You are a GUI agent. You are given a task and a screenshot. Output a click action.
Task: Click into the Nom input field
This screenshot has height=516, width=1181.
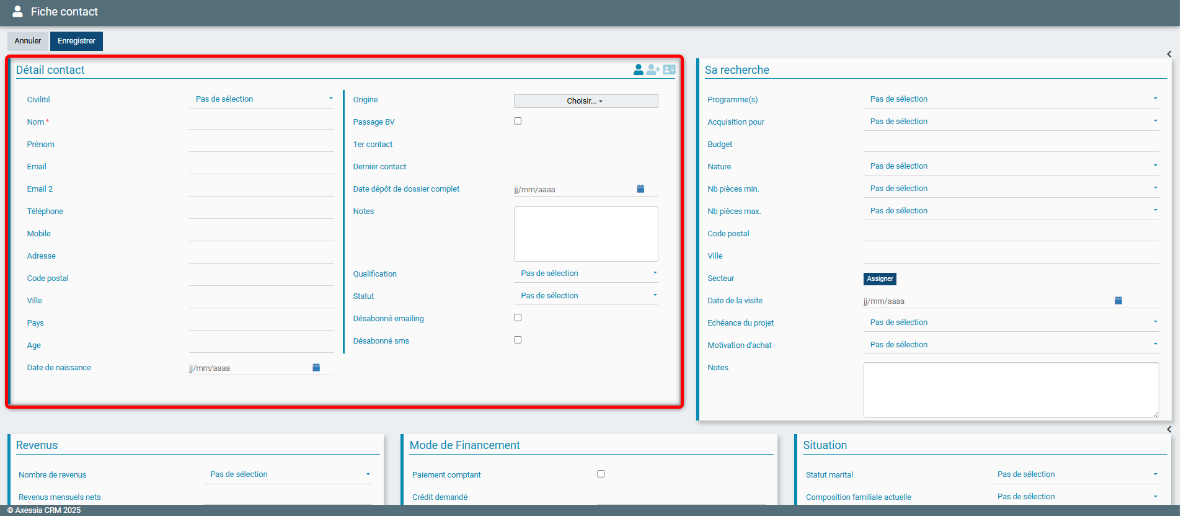(x=262, y=122)
